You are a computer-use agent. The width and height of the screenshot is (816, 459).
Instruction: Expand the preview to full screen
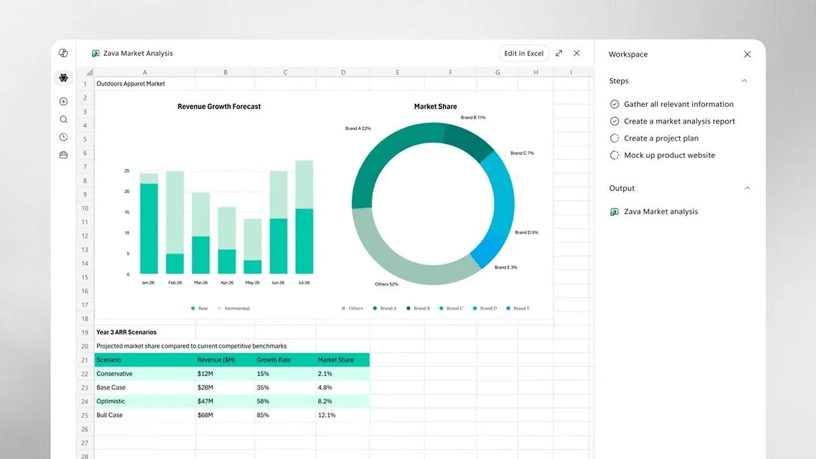[x=559, y=54]
